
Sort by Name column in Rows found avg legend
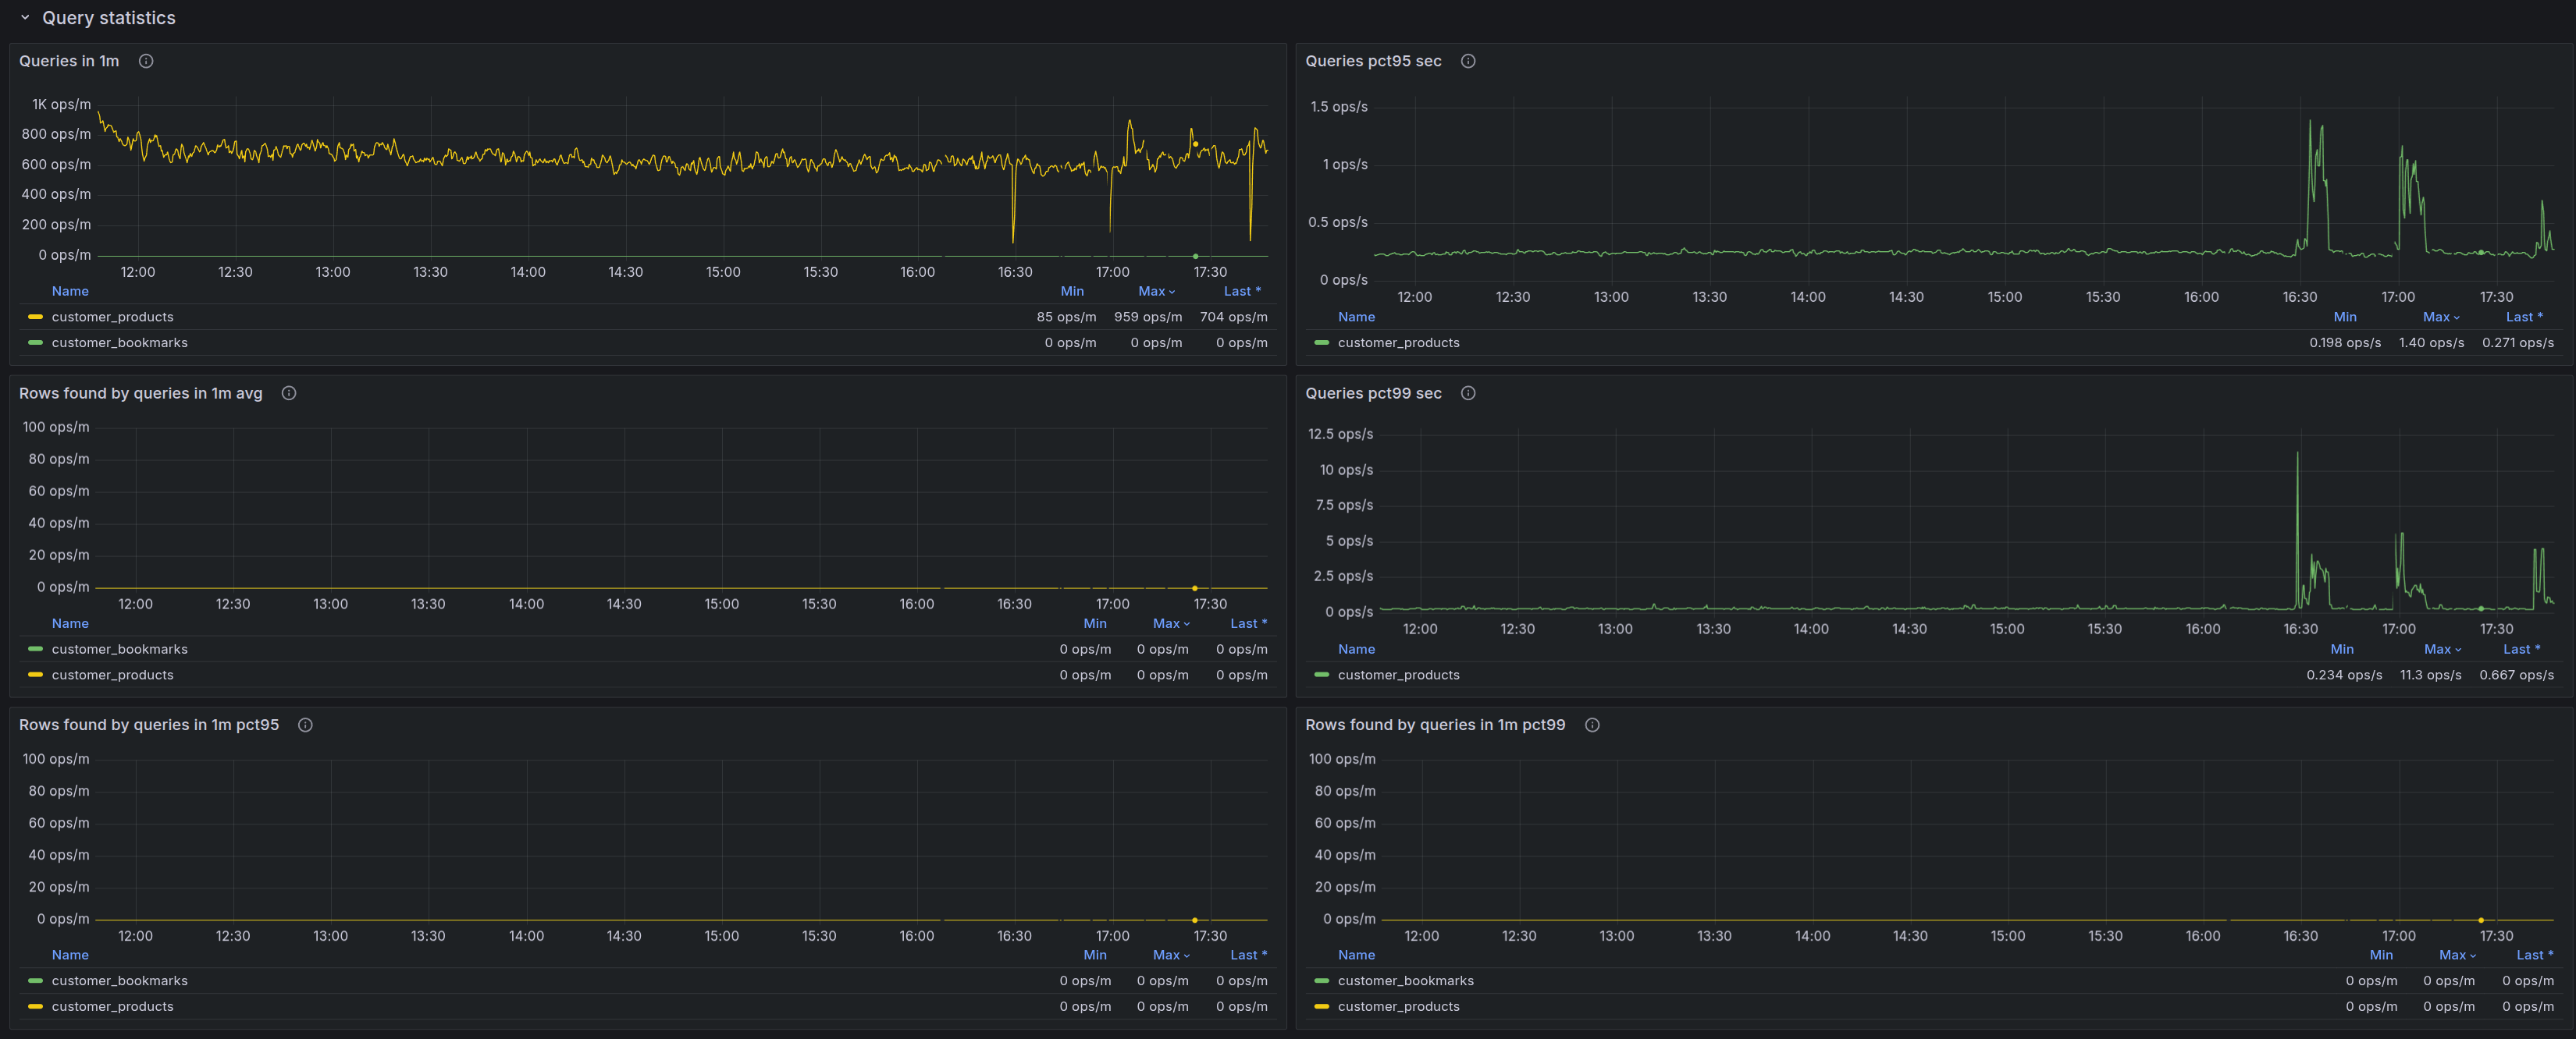(x=70, y=622)
